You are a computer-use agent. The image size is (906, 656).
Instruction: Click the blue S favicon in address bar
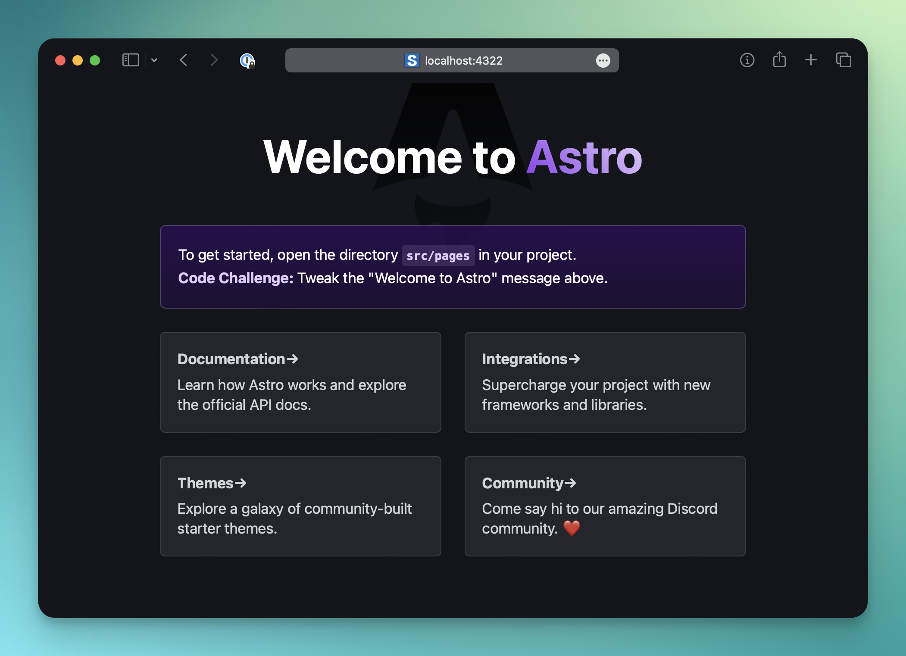412,60
